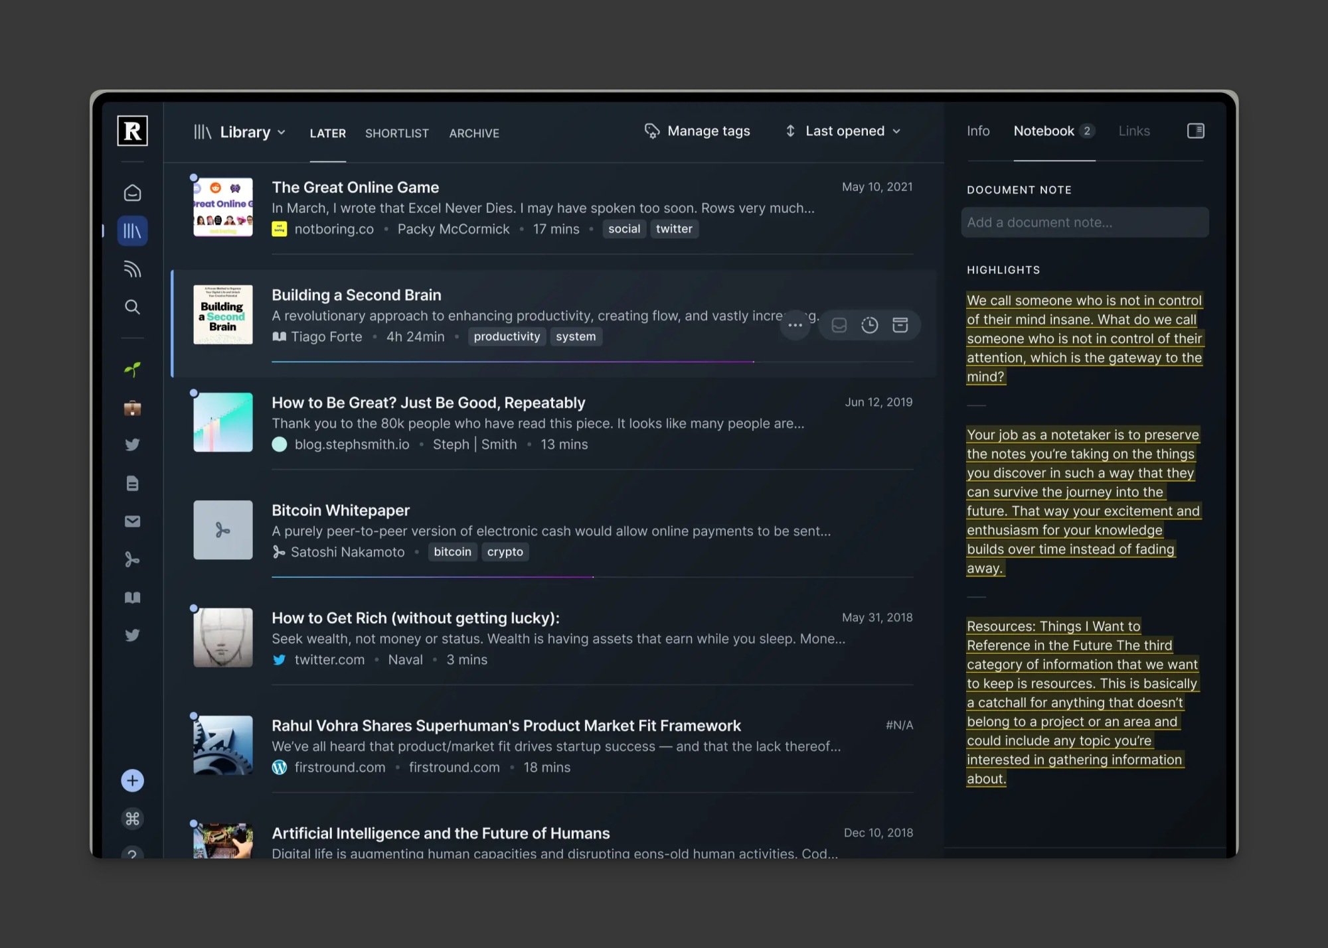Select the book emoji view in the sidebar
1328x948 pixels.
tap(133, 597)
